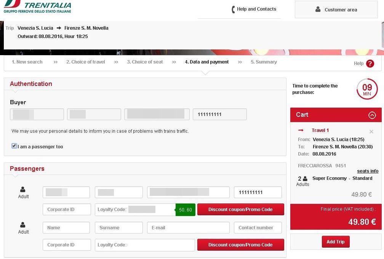Focus the Buyer first name field
Image resolution: width=384 pixels, height=259 pixels.
pos(37,114)
